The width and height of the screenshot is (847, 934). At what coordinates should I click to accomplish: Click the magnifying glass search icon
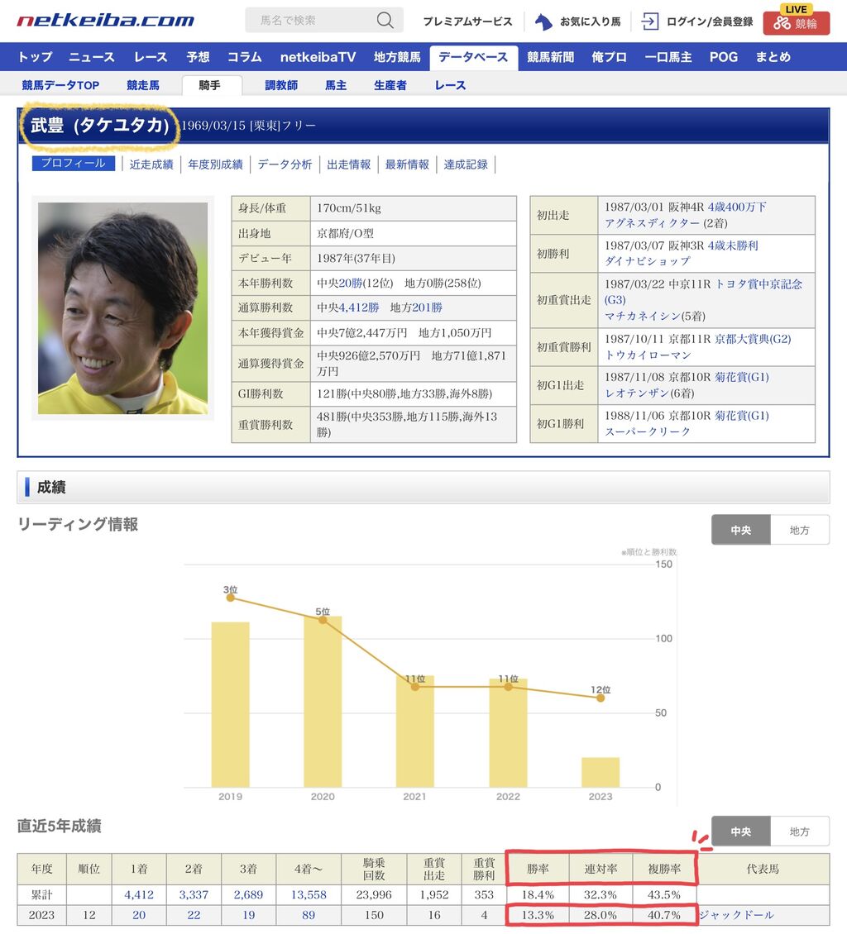(385, 21)
